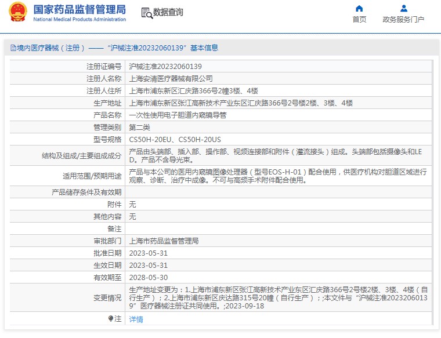Click the document icon before 境内医疗器械

(x=13, y=48)
